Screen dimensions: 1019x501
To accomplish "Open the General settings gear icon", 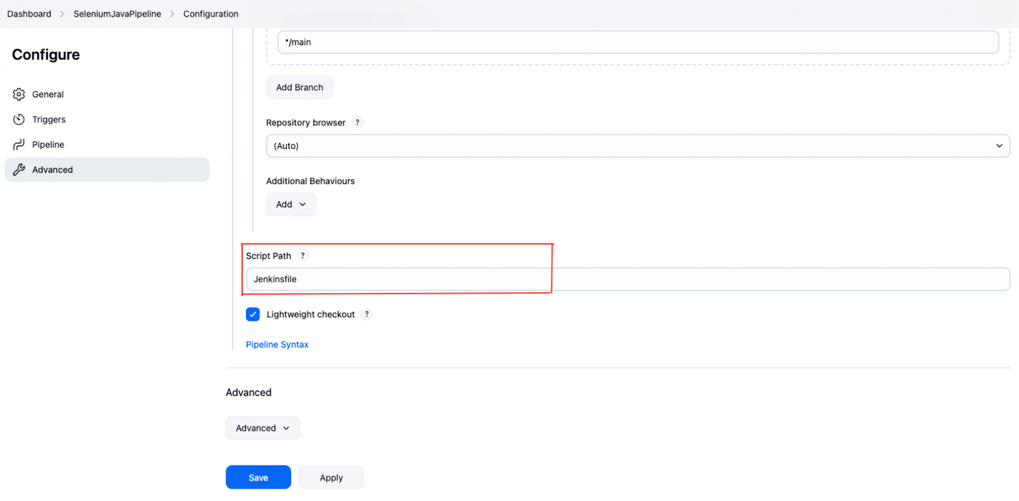I will 19,95.
